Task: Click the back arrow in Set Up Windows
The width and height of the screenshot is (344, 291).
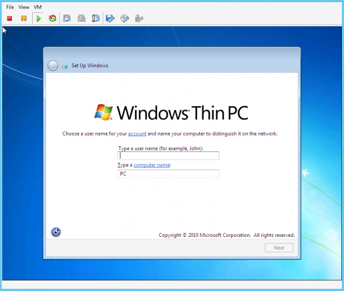Action: tap(53, 66)
